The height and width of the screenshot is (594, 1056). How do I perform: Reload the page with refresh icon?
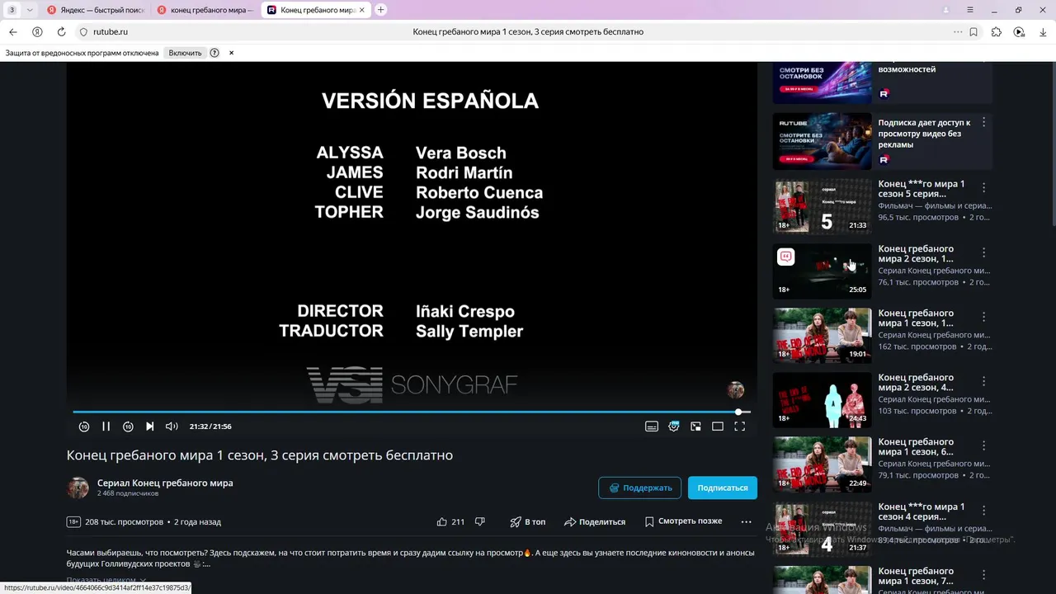click(61, 31)
